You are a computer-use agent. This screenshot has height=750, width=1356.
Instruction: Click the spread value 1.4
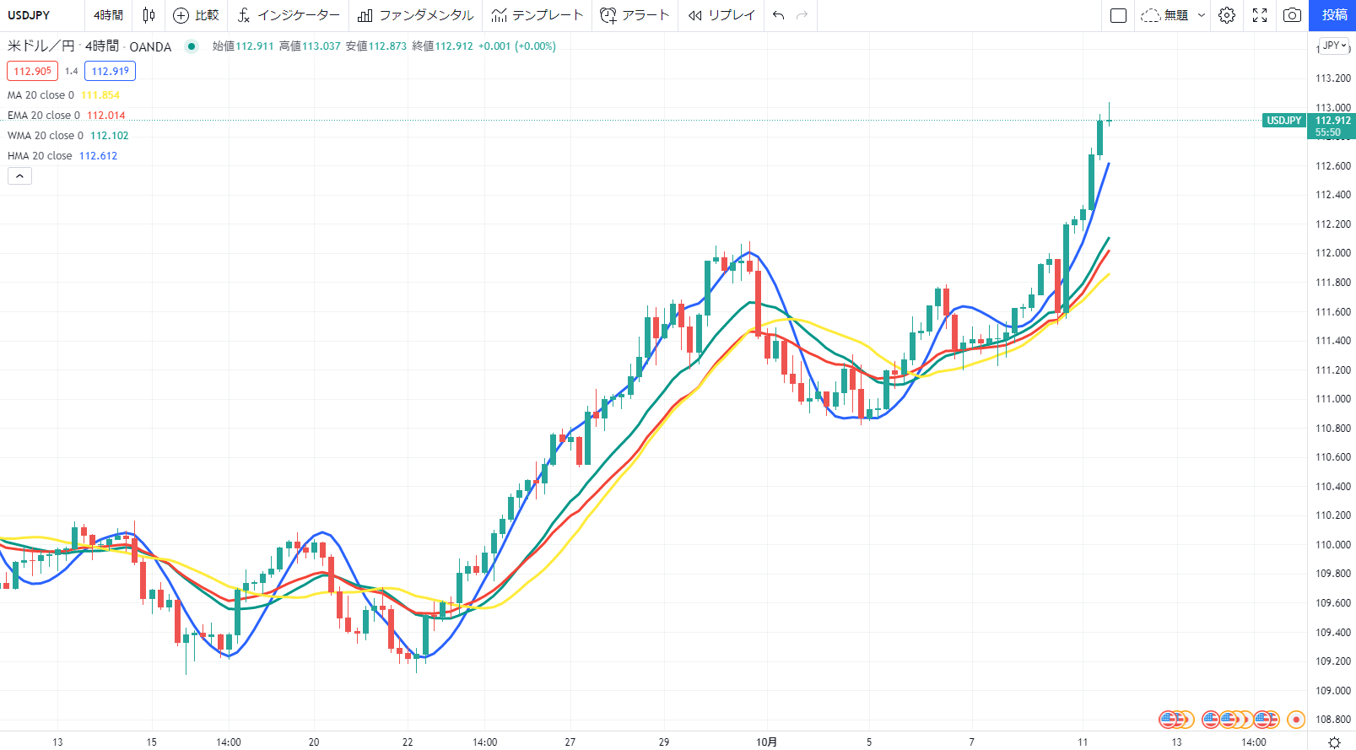click(71, 72)
